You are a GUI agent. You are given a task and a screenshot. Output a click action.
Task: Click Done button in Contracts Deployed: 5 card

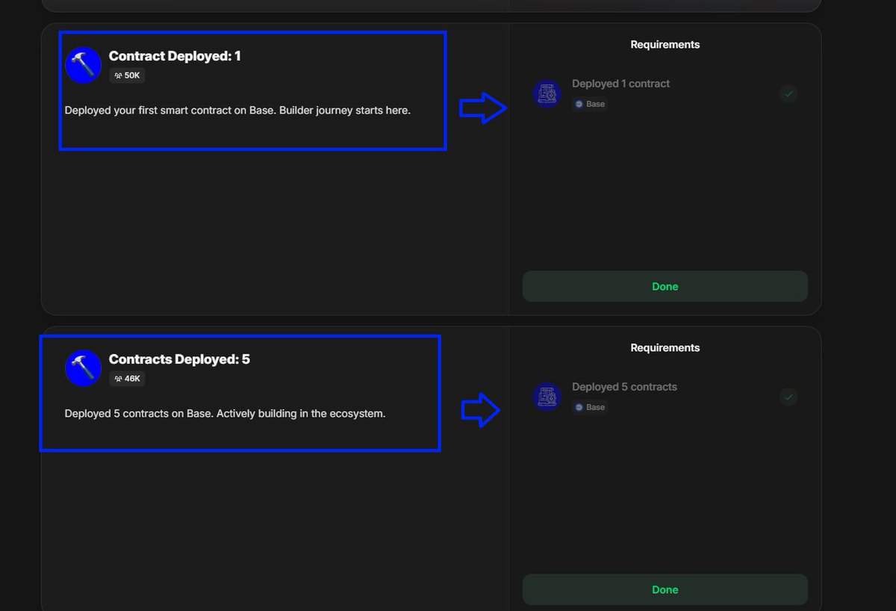click(665, 590)
